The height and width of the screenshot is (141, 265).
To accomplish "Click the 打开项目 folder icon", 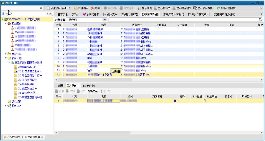I will [x=76, y=8].
